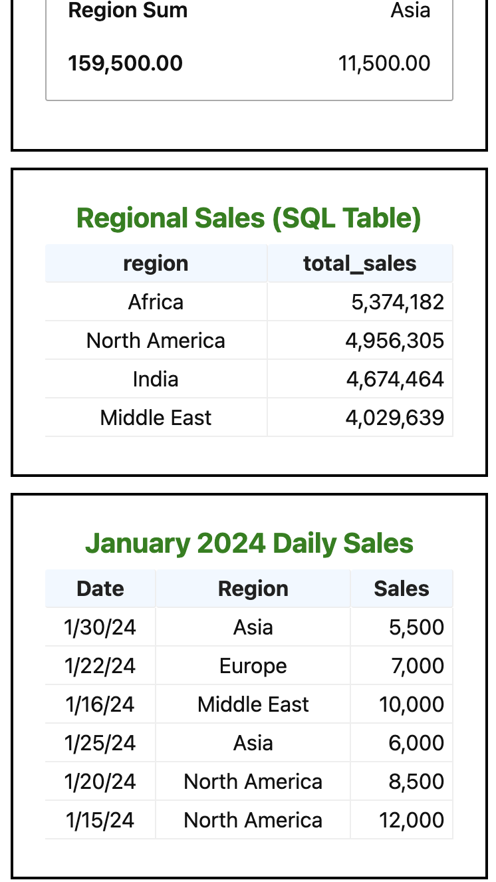496x882 pixels.
Task: Click the 10,000 sales cell
Action: tap(412, 704)
